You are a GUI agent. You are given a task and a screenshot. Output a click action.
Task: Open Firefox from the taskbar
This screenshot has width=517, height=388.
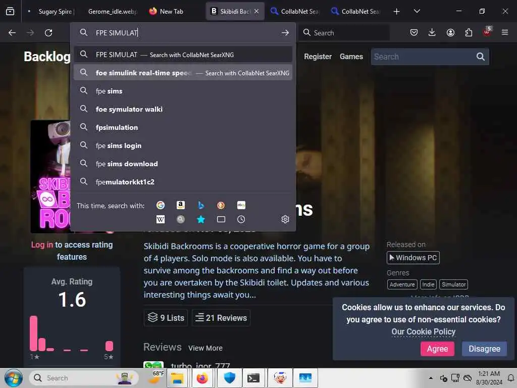[x=202, y=378]
